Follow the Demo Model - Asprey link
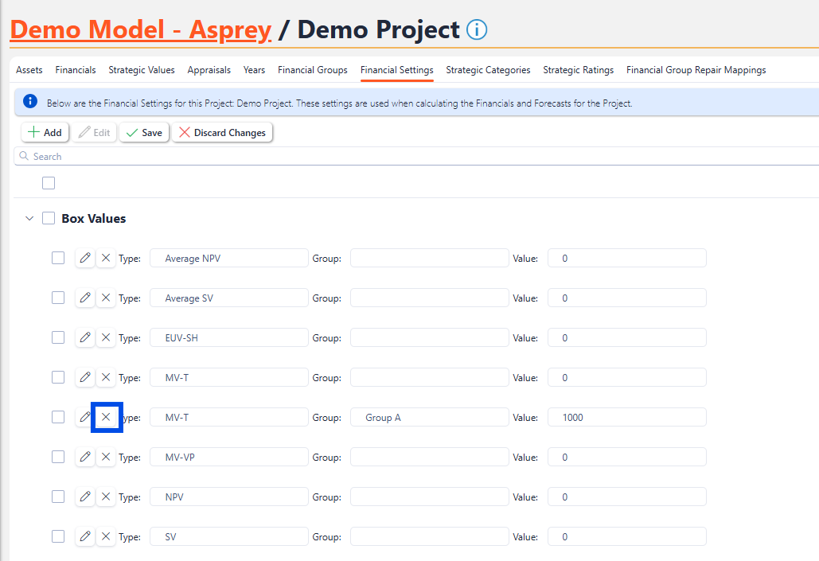Screen dimensions: 819x561 click(140, 30)
